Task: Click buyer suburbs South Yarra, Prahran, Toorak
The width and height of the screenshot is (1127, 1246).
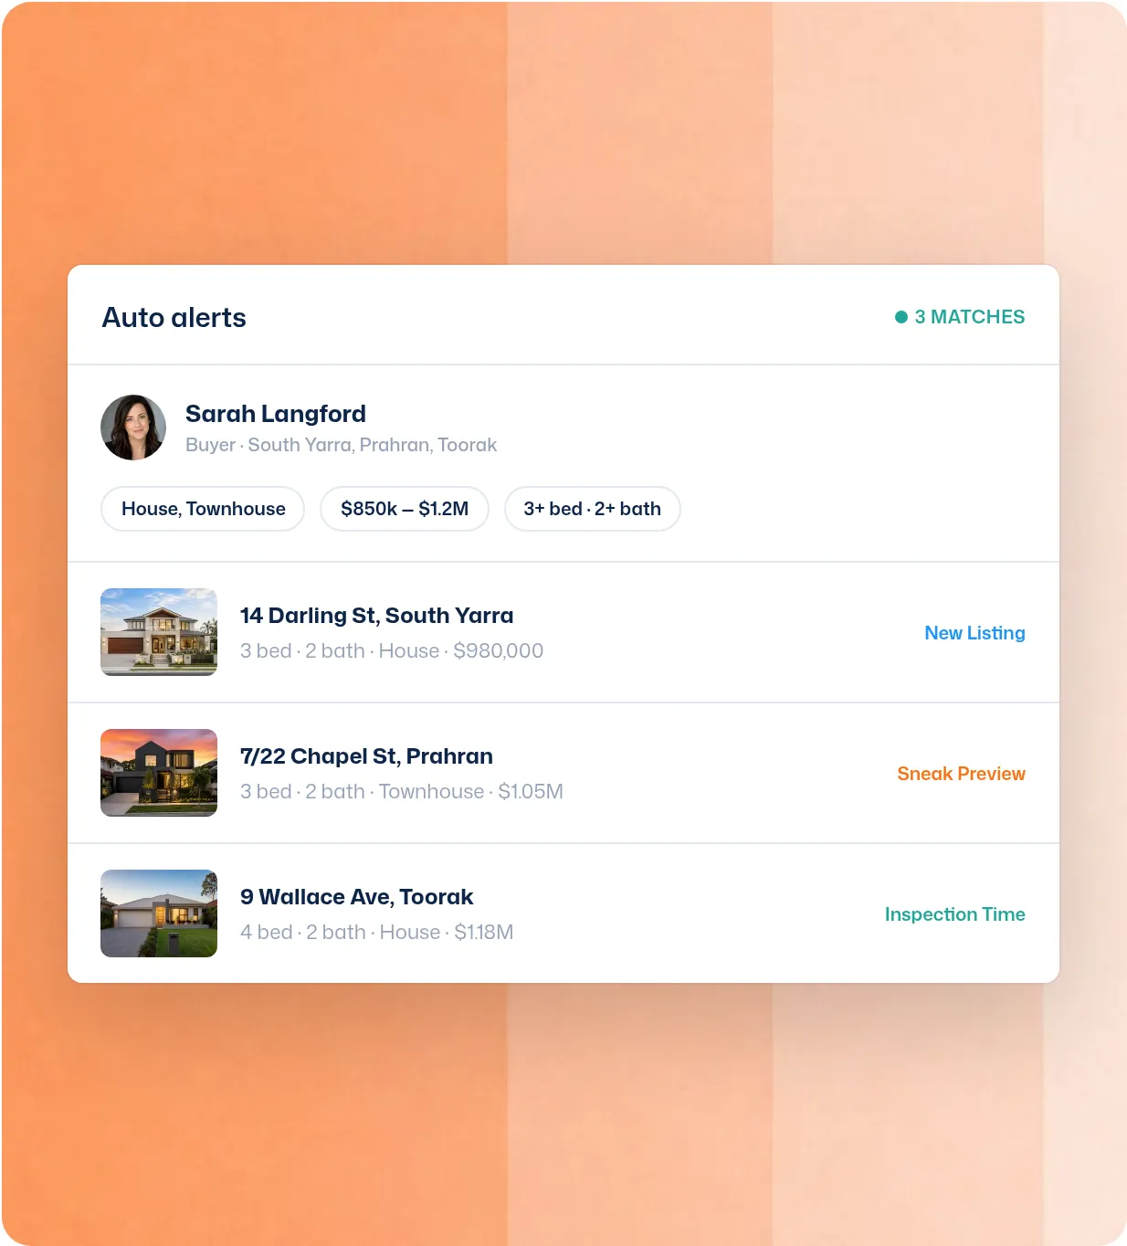Action: (373, 445)
